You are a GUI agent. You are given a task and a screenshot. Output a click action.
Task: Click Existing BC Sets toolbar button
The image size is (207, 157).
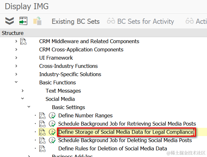75,21
